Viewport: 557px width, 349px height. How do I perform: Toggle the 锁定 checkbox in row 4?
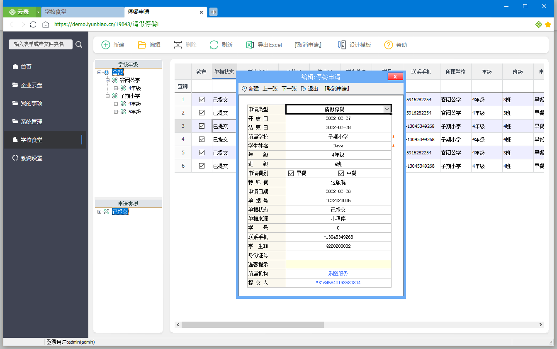coord(202,139)
